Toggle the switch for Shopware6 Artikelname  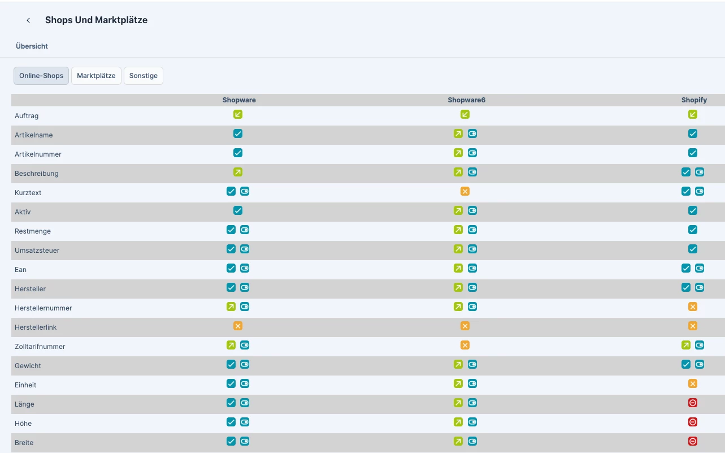pos(472,134)
